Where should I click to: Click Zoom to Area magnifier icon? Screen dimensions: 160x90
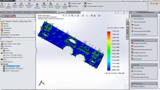[x=66, y=15]
